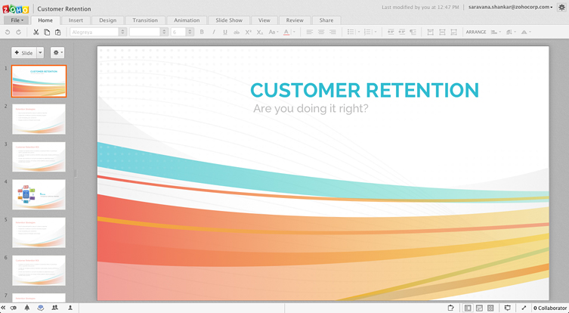Open the settings gear in top-right corner
Screen dimensions: 569x313
coord(561,8)
